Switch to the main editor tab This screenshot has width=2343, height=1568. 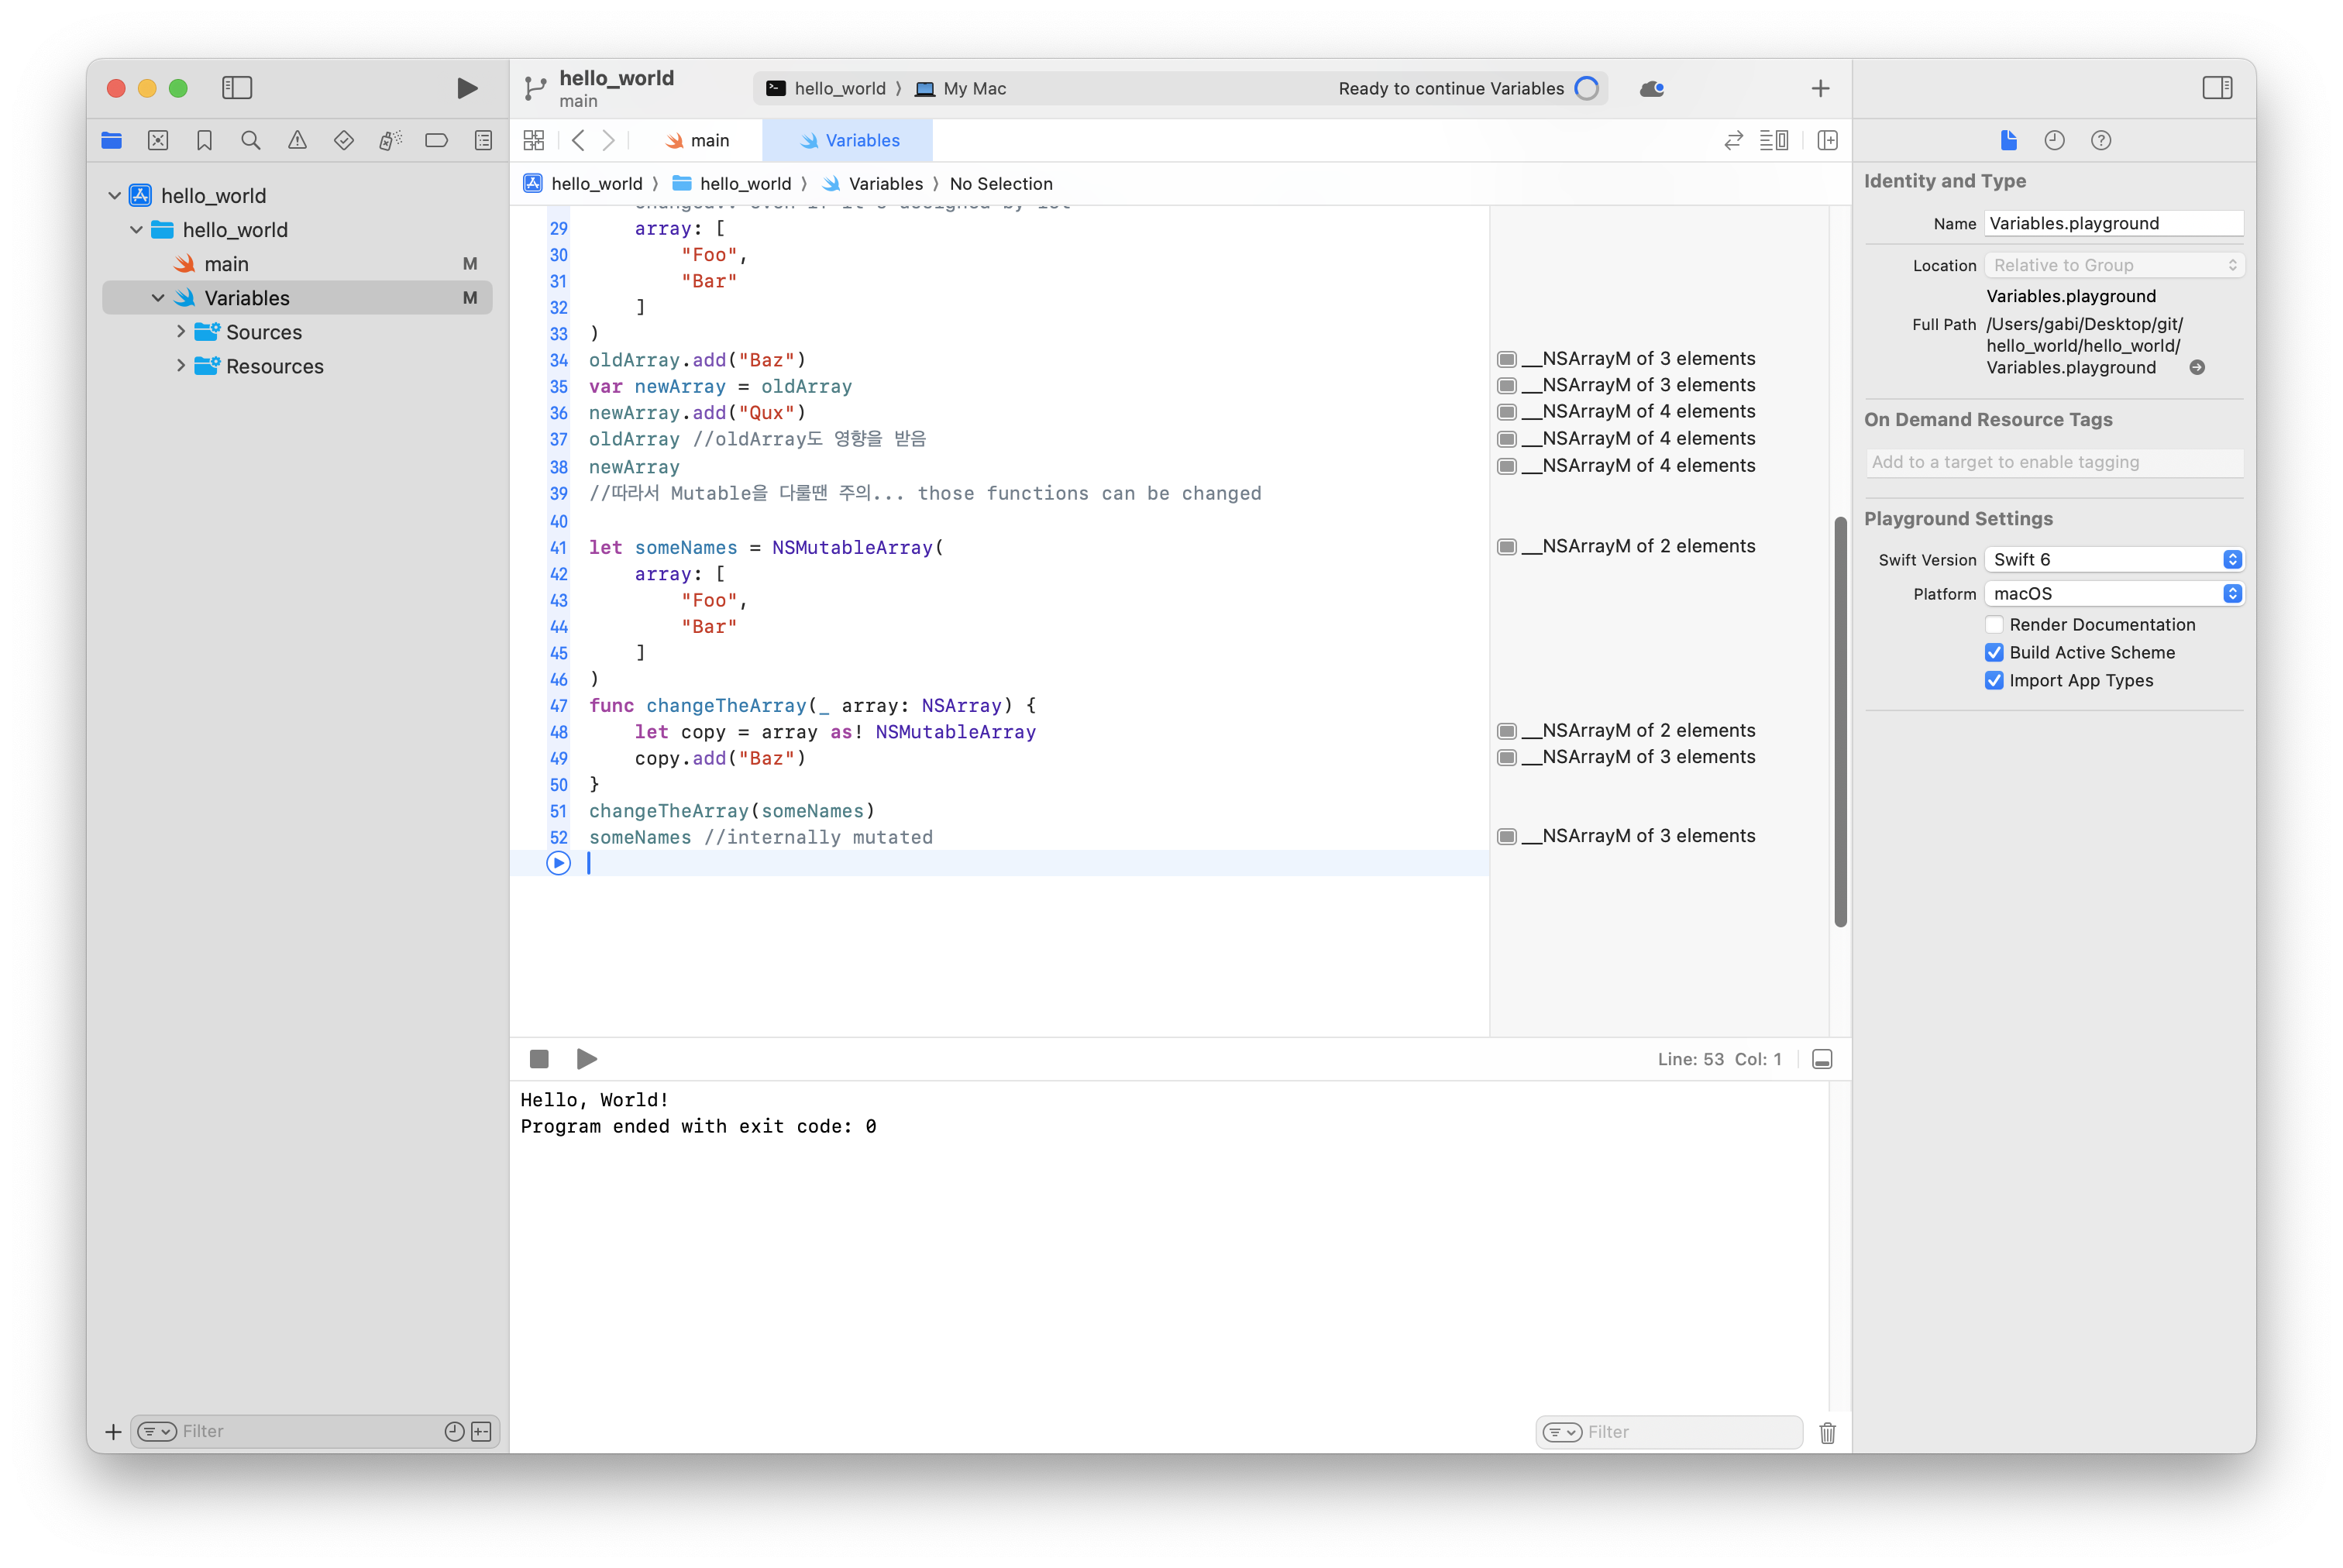[x=698, y=141]
